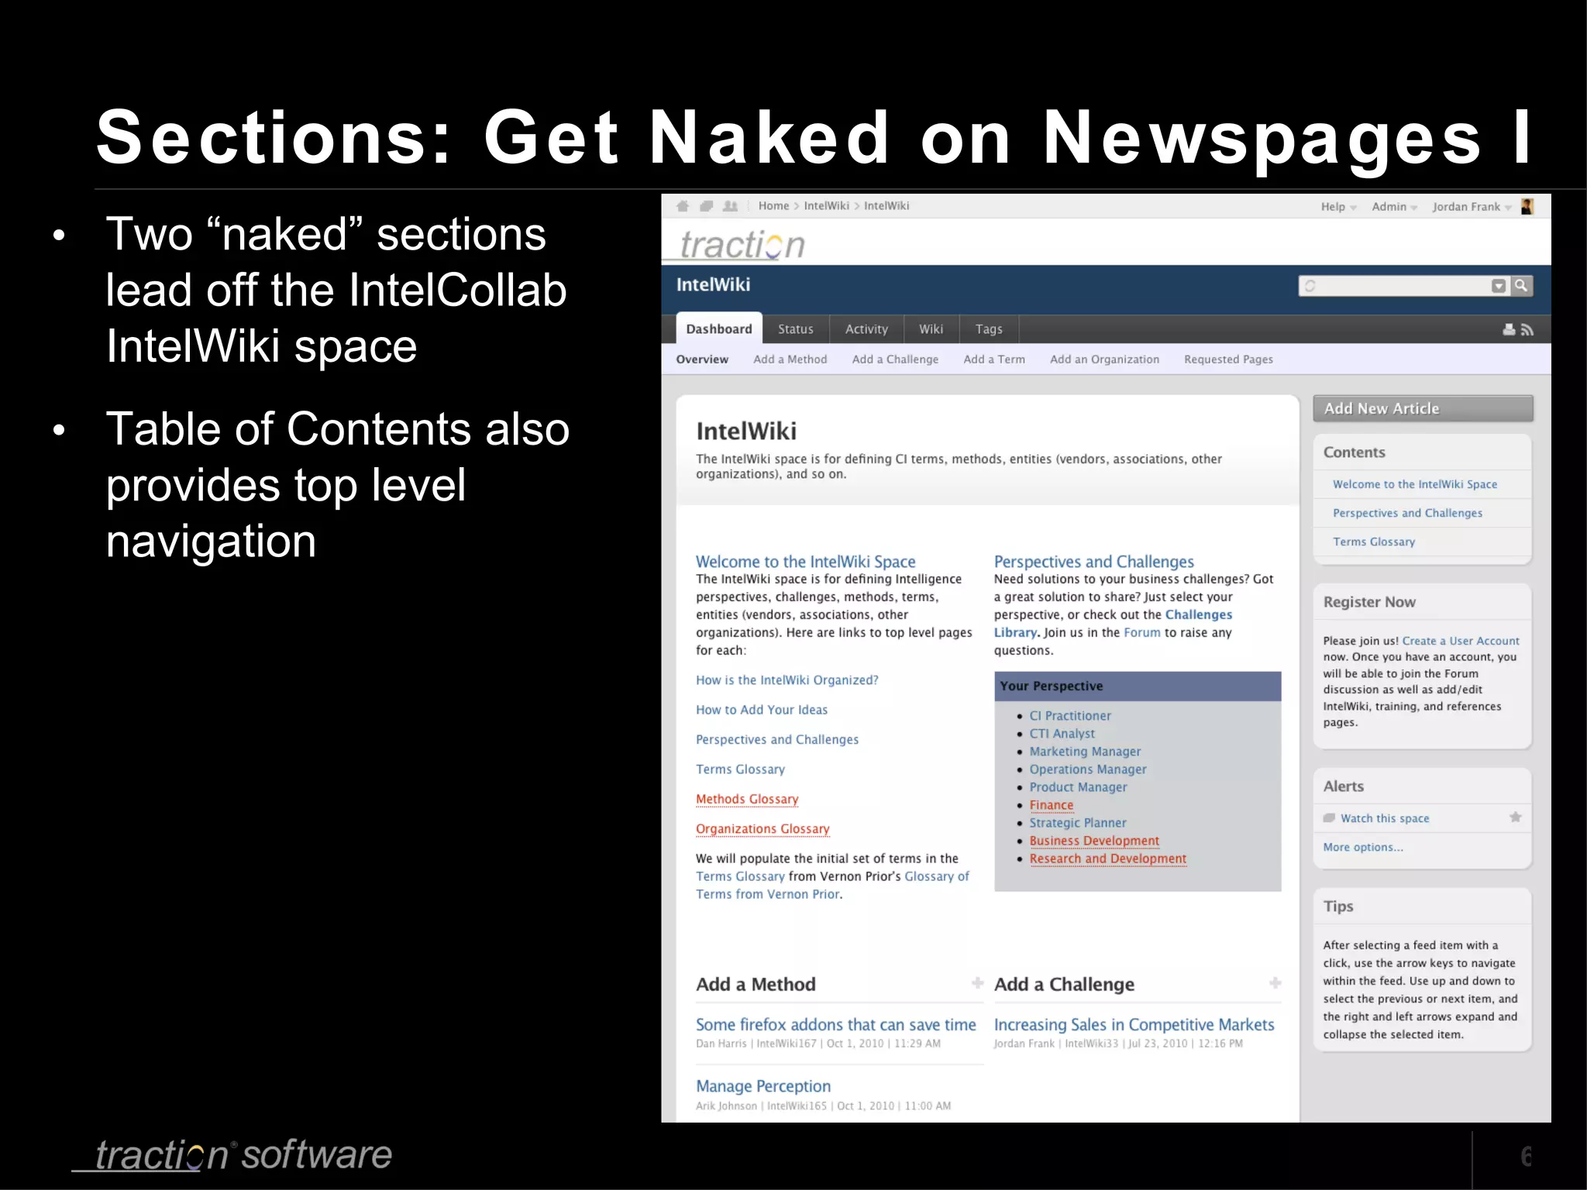Image resolution: width=1587 pixels, height=1190 pixels.
Task: Open Jordan Frank's avatar thumbnail
Action: click(1527, 206)
